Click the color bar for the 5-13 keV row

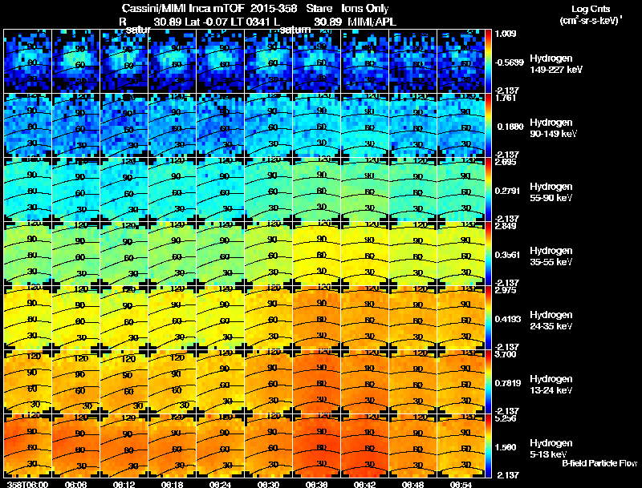click(x=488, y=446)
